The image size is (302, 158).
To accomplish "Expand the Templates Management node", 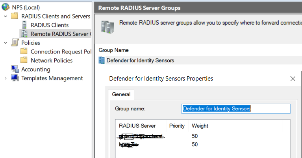I will 5,78.
